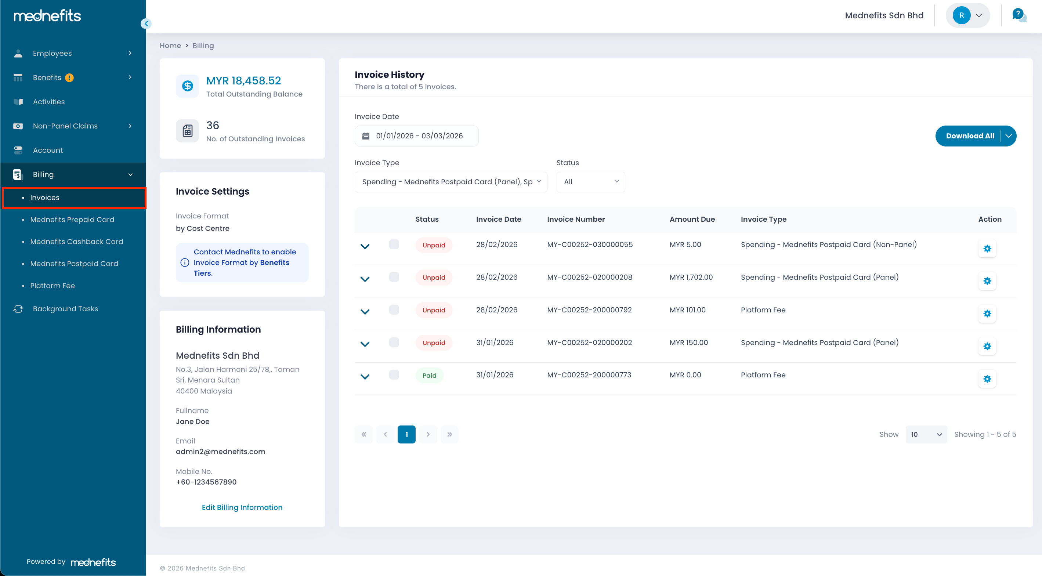Expand the Invoice Type filter dropdown

pos(451,182)
